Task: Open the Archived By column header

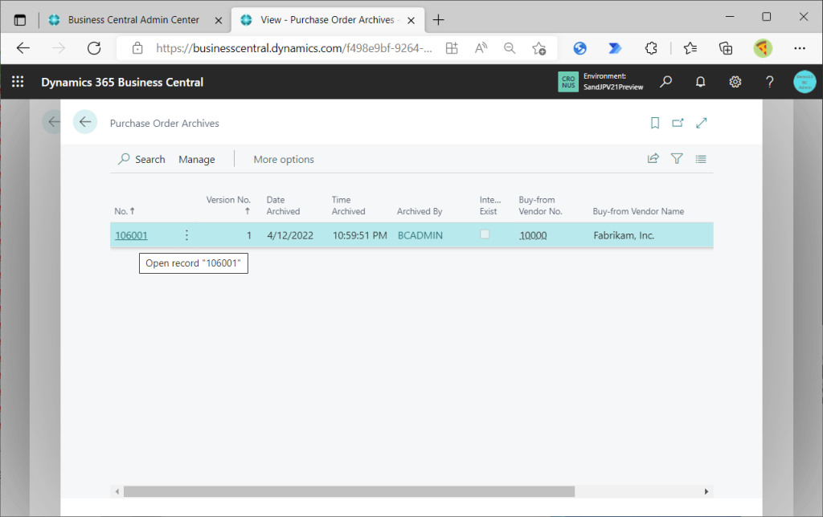Action: point(420,211)
